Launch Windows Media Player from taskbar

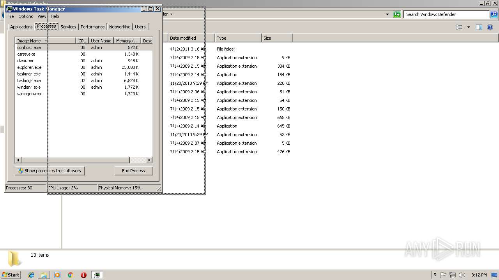(x=57, y=275)
